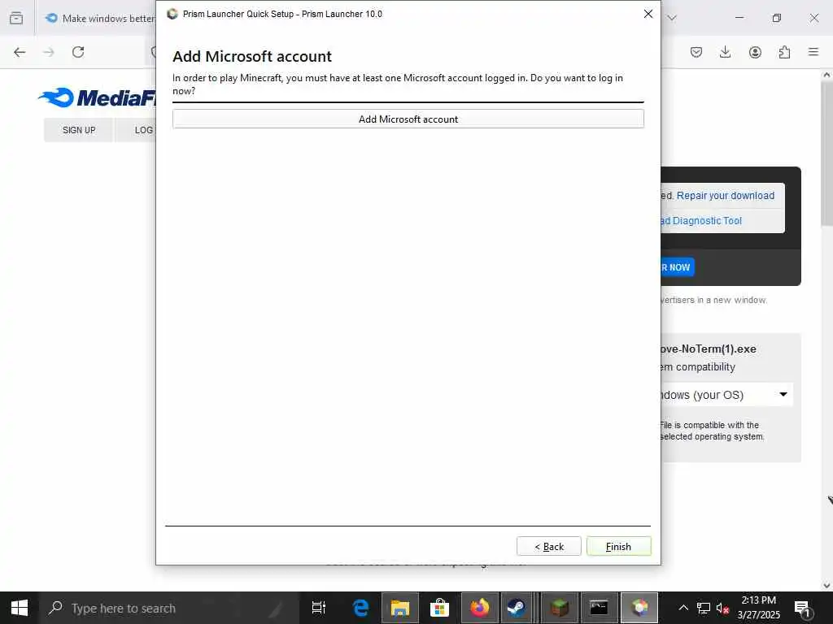Screen dimensions: 833x624
Task: Click the Repair your download link
Action: click(x=725, y=195)
